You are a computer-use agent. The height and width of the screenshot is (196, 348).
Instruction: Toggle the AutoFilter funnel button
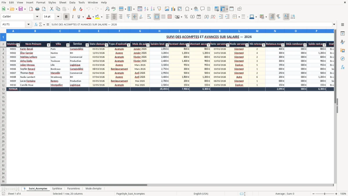click(159, 9)
